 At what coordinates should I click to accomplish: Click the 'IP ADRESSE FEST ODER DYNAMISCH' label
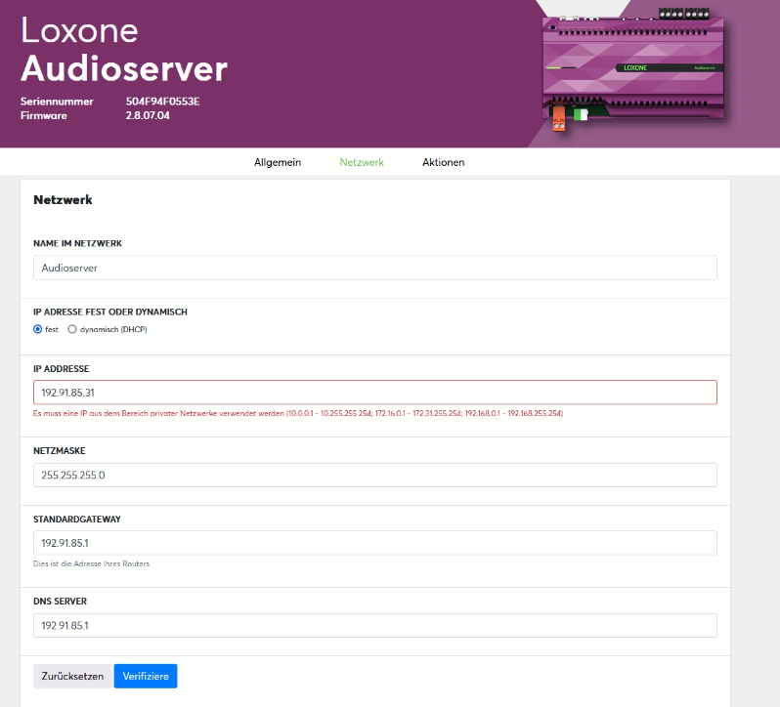tap(110, 312)
